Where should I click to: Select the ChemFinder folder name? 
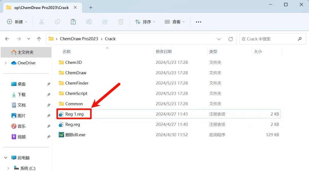(x=77, y=83)
